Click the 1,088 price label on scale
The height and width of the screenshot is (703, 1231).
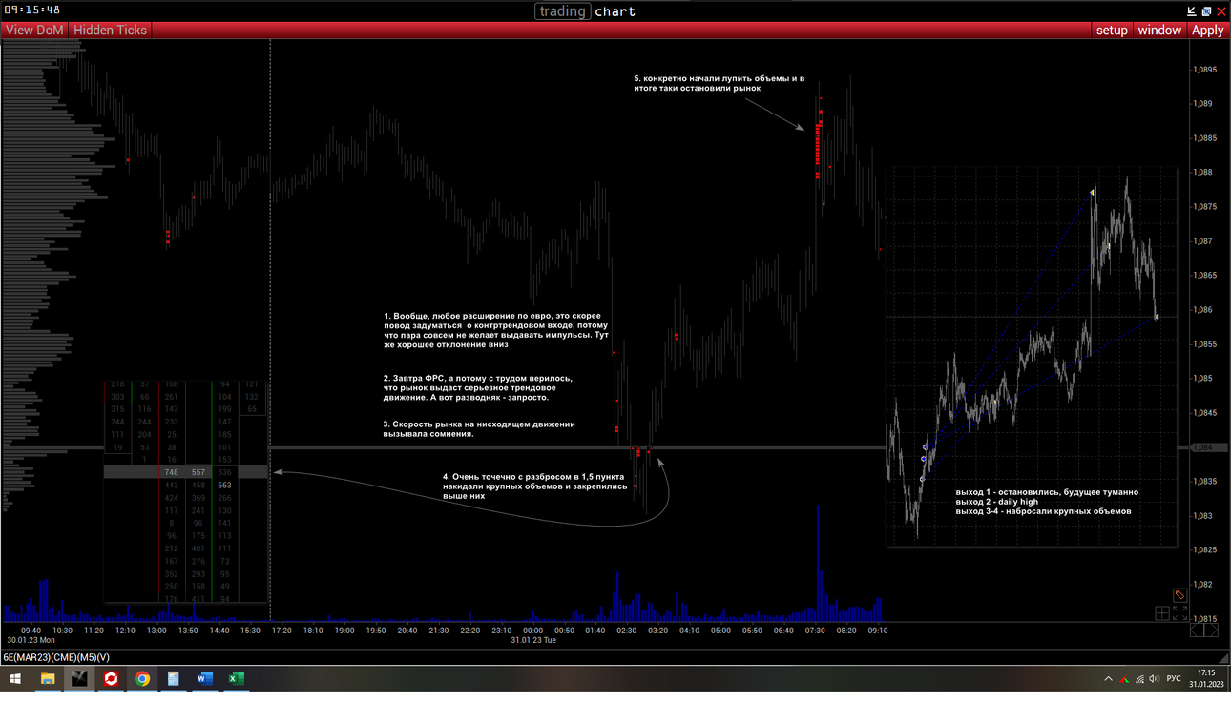coord(1202,173)
